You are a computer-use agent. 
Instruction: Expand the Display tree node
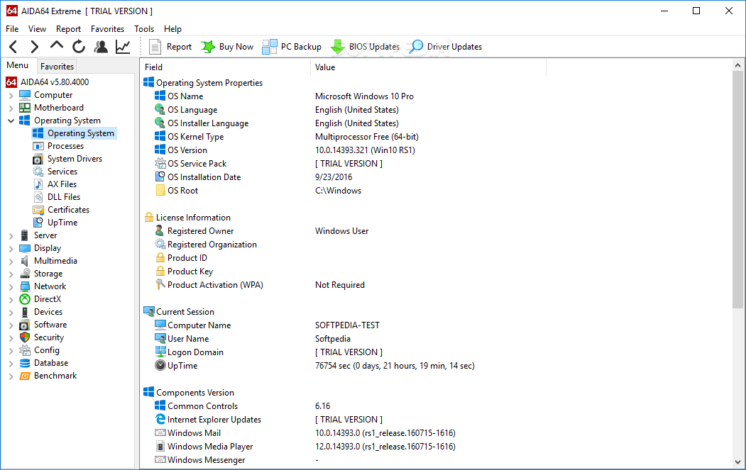[11, 249]
